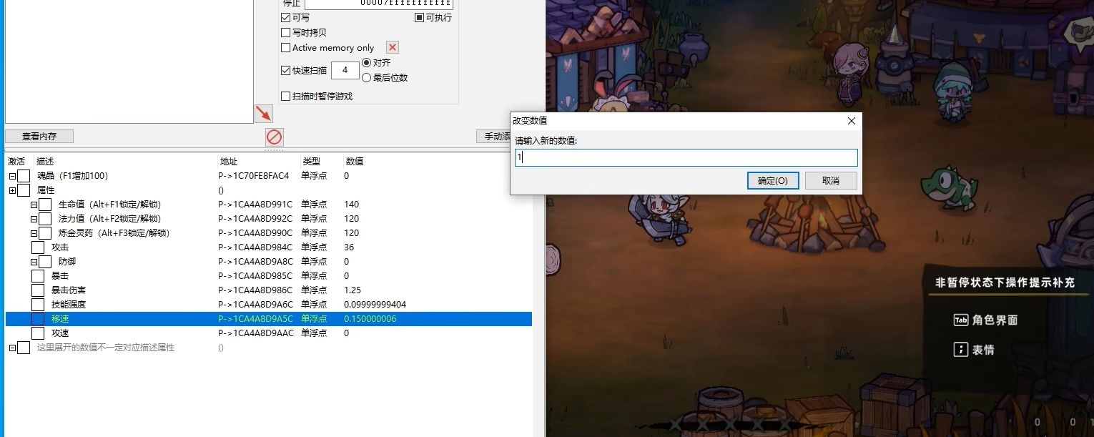Screen dimensions: 1094x437
Task: Click the red arrow add-to-address-list icon
Action: 264,113
